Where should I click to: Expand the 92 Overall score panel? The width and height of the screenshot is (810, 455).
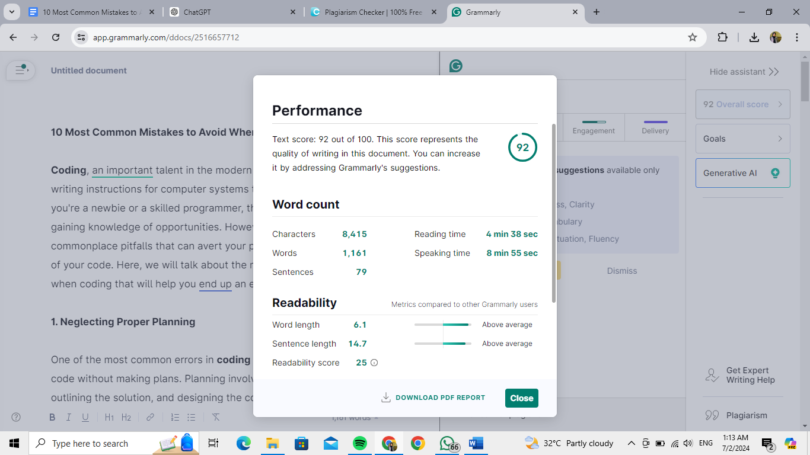point(743,104)
